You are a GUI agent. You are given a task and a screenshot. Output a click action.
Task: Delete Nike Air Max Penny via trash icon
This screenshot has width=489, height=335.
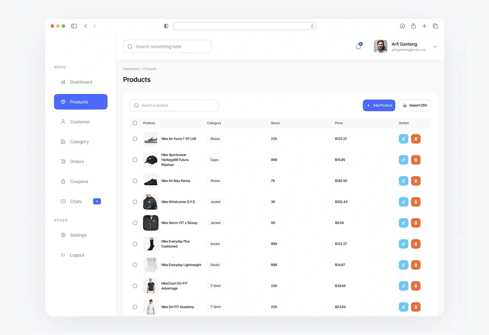415,181
